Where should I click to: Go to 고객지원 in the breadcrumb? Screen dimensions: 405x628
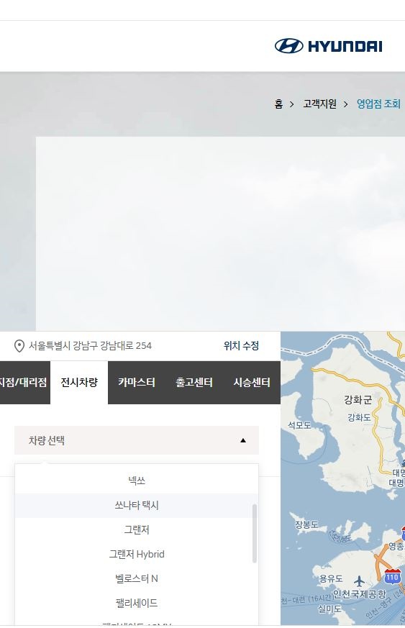pos(319,104)
